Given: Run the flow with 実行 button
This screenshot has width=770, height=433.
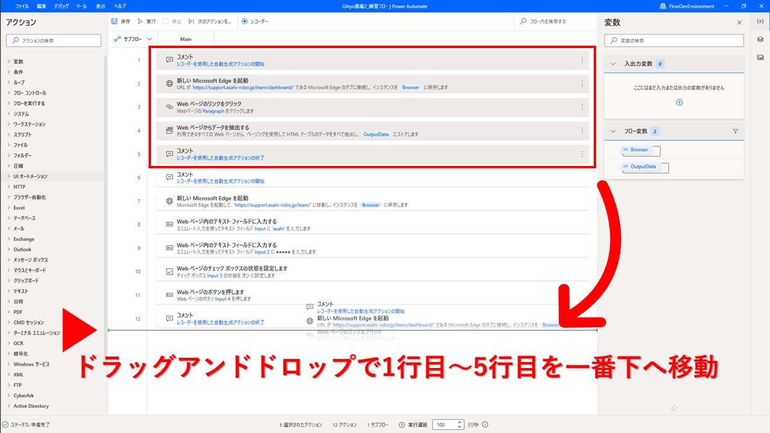Looking at the screenshot, I should (x=147, y=21).
